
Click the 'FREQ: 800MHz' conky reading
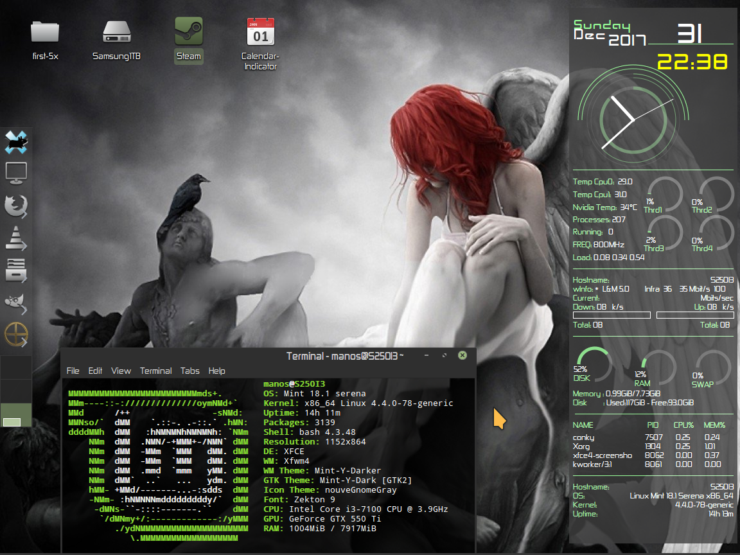[x=599, y=245]
